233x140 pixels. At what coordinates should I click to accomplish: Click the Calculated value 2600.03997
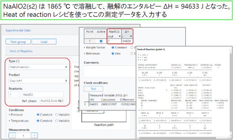[109, 104]
